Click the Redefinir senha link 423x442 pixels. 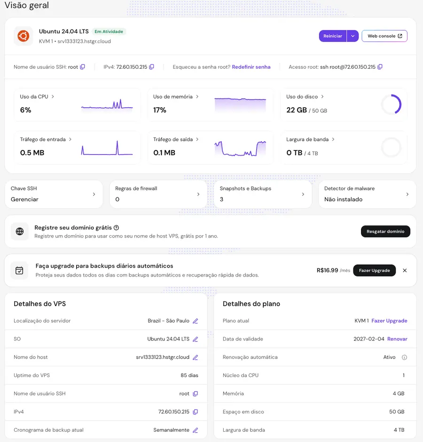tap(251, 67)
